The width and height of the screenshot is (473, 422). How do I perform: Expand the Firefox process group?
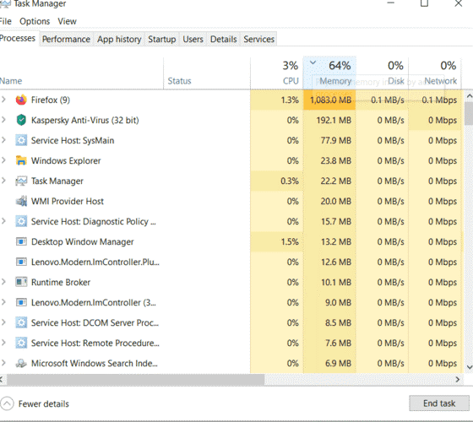coord(3,100)
